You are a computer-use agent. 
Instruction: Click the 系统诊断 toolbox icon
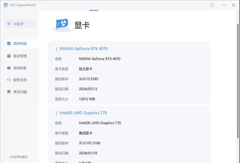[9, 68]
